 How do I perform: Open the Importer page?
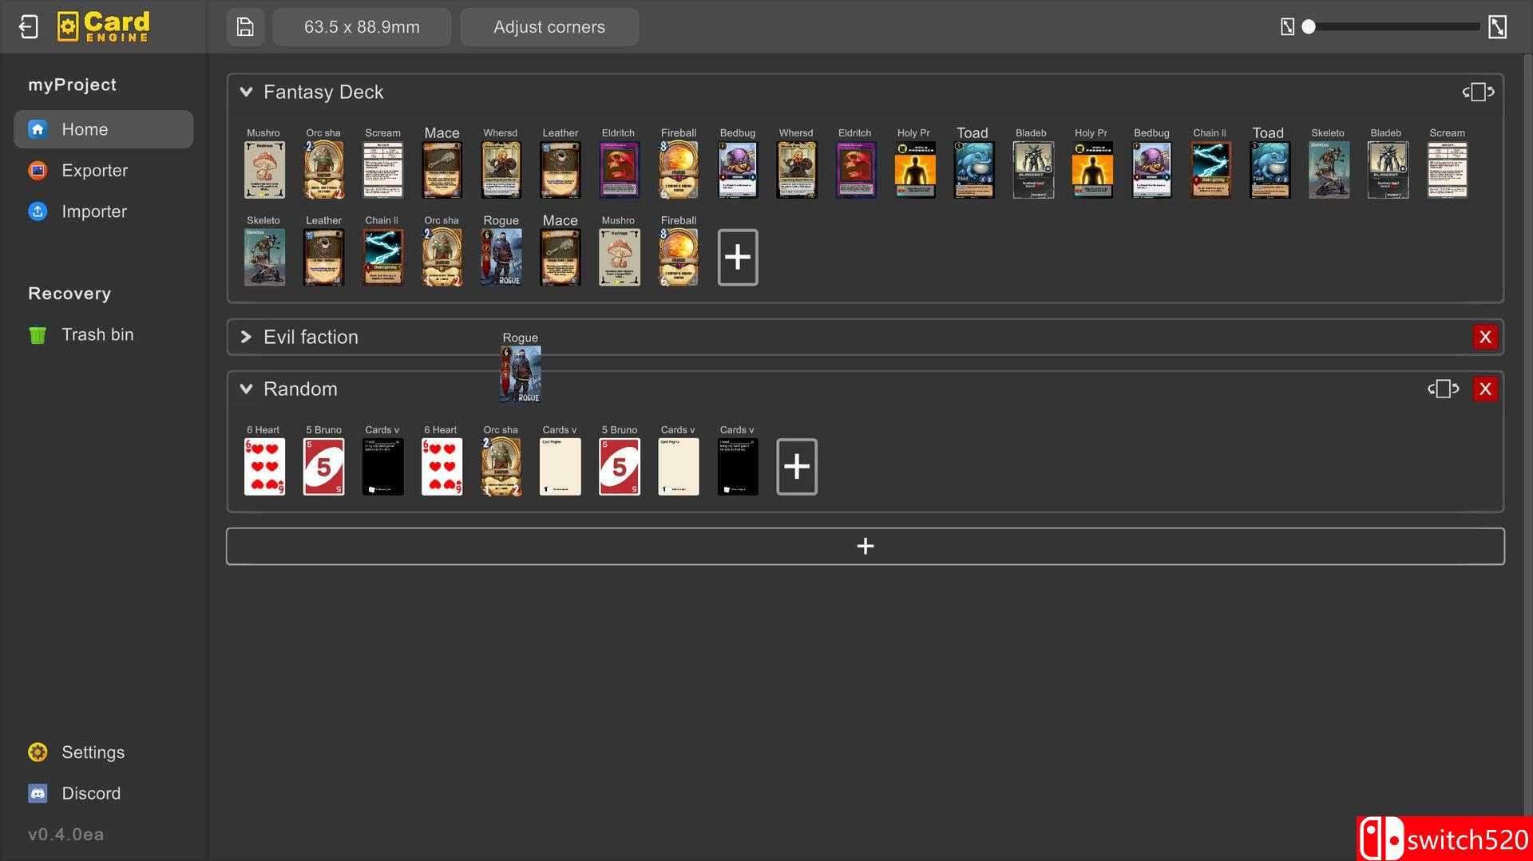pyautogui.click(x=94, y=211)
